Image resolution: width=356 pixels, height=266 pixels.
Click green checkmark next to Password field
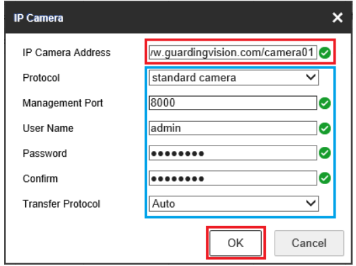[325, 153]
